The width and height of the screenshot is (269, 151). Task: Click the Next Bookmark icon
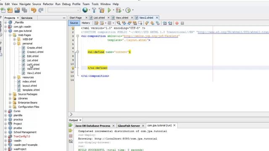pos(152,23)
